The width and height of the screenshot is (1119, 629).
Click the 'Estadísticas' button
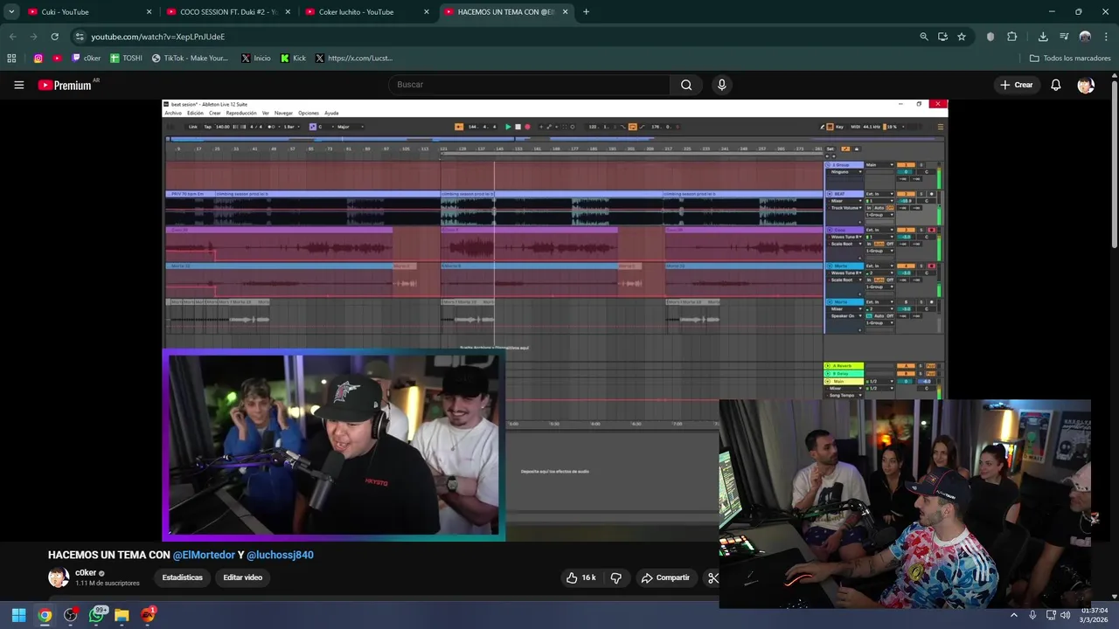(x=182, y=577)
